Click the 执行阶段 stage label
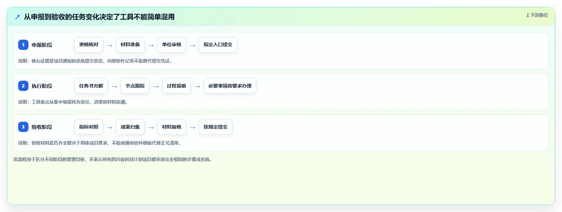Image resolution: width=562 pixels, height=212 pixels. click(x=42, y=86)
